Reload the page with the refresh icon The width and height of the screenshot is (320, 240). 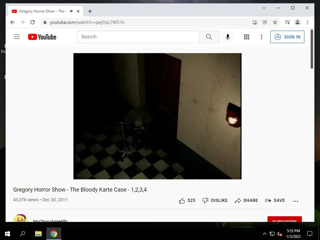coord(32,22)
